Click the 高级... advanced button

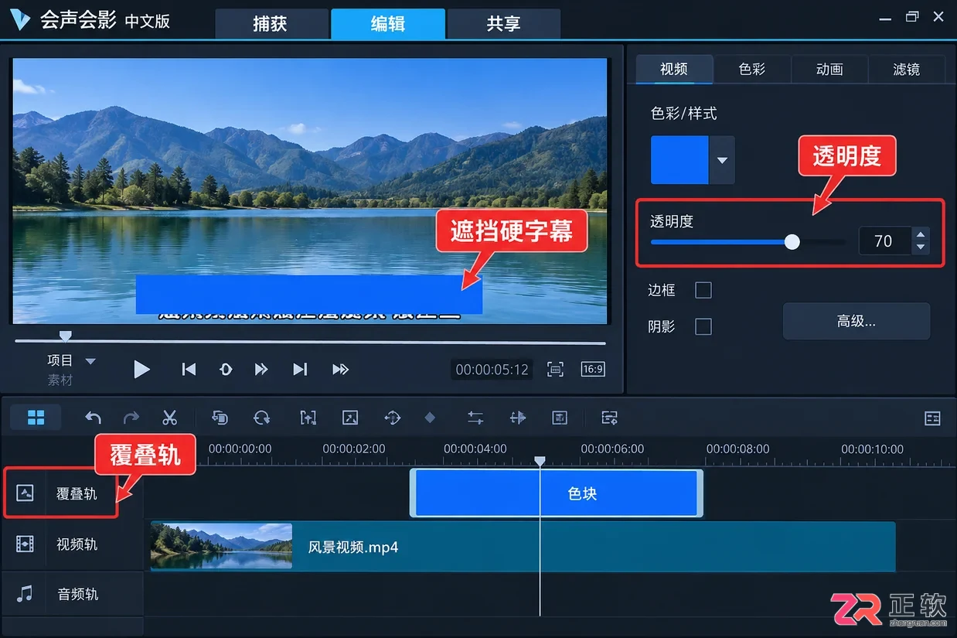(x=857, y=321)
